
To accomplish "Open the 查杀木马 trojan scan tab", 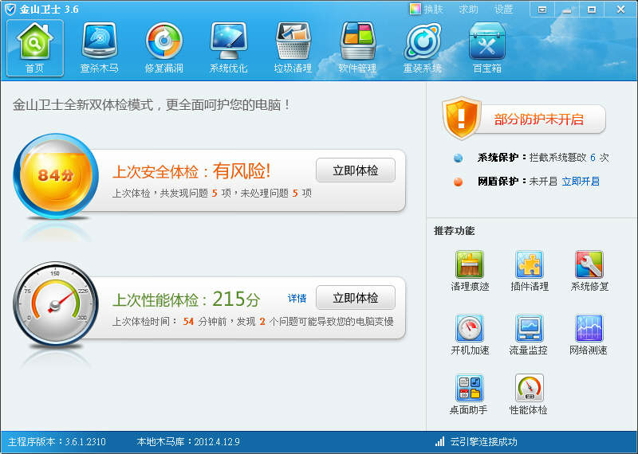I will [x=99, y=48].
